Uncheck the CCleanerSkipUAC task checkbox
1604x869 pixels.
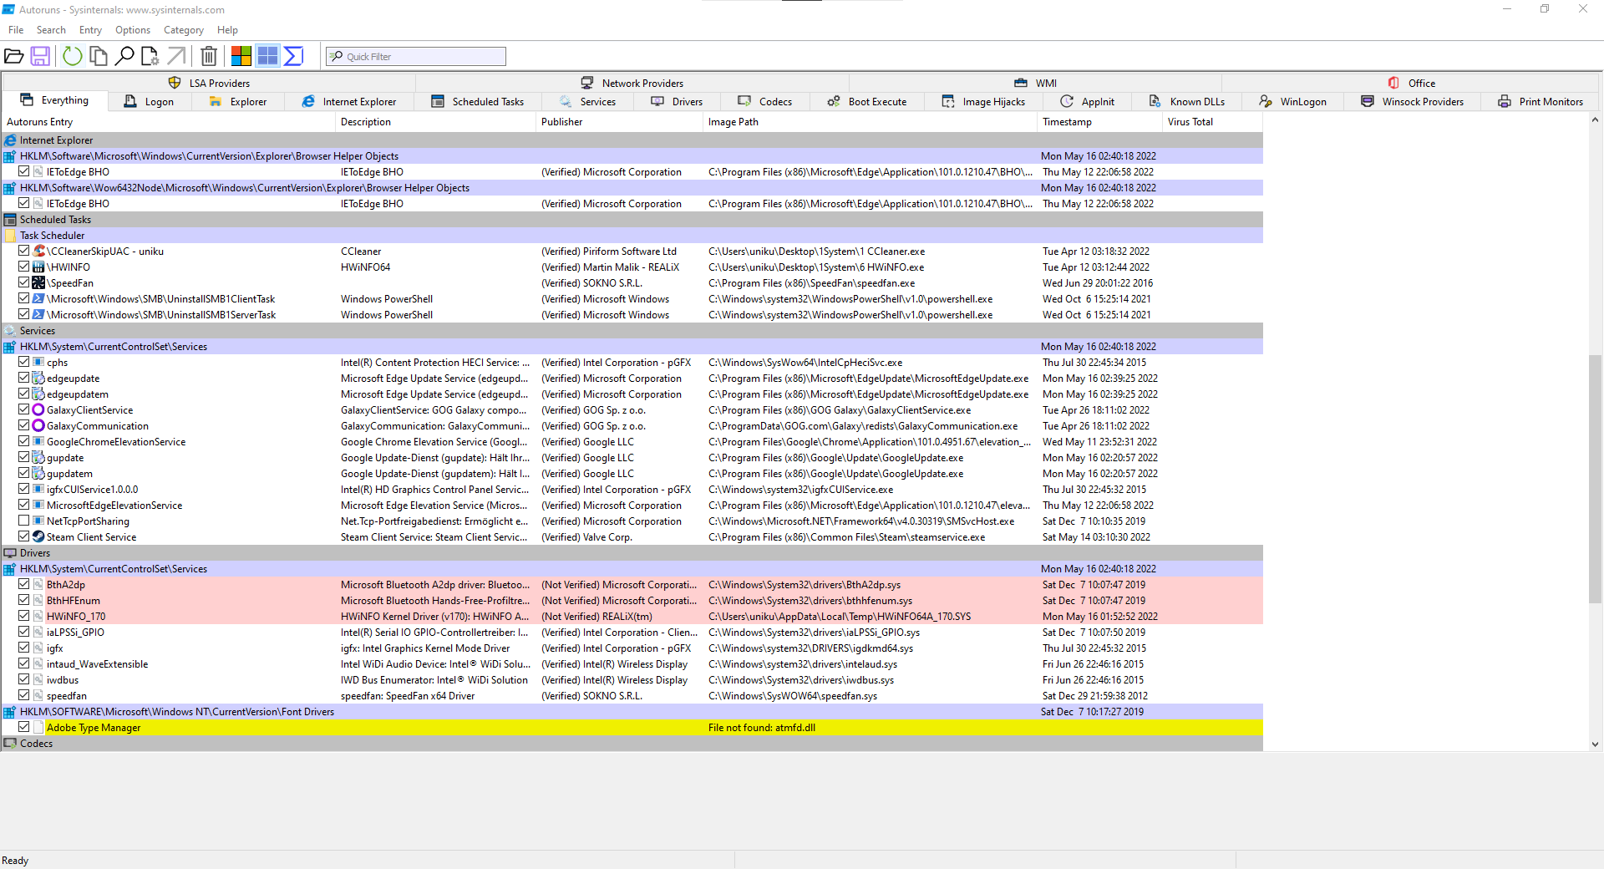click(x=24, y=251)
